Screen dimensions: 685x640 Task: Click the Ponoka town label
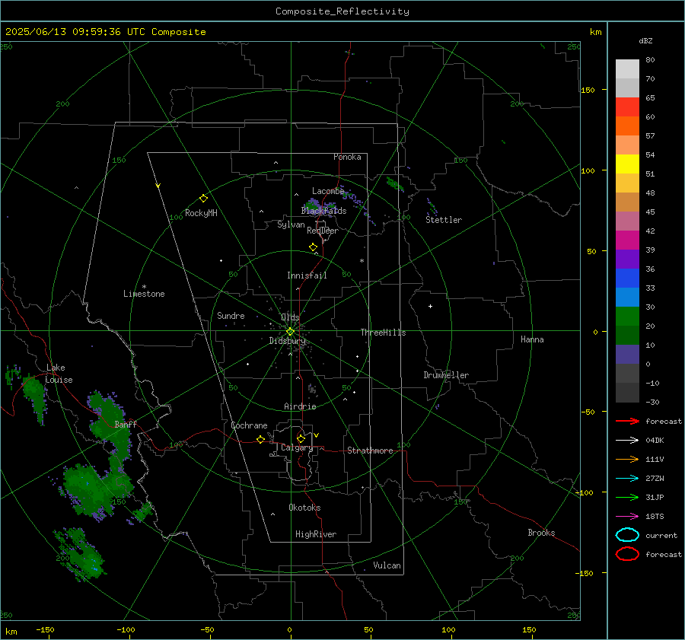pos(347,157)
